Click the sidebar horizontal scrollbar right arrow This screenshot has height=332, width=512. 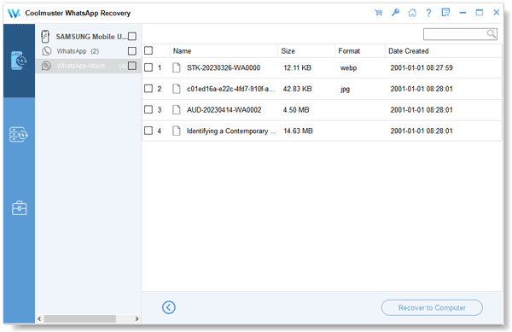(x=137, y=319)
